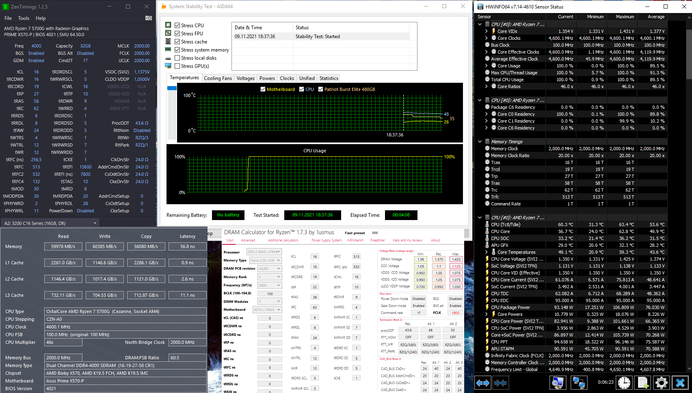This screenshot has height=393, width=692.
Task: Start HWiNFO logging with sheet-plus icon
Action: tap(643, 382)
